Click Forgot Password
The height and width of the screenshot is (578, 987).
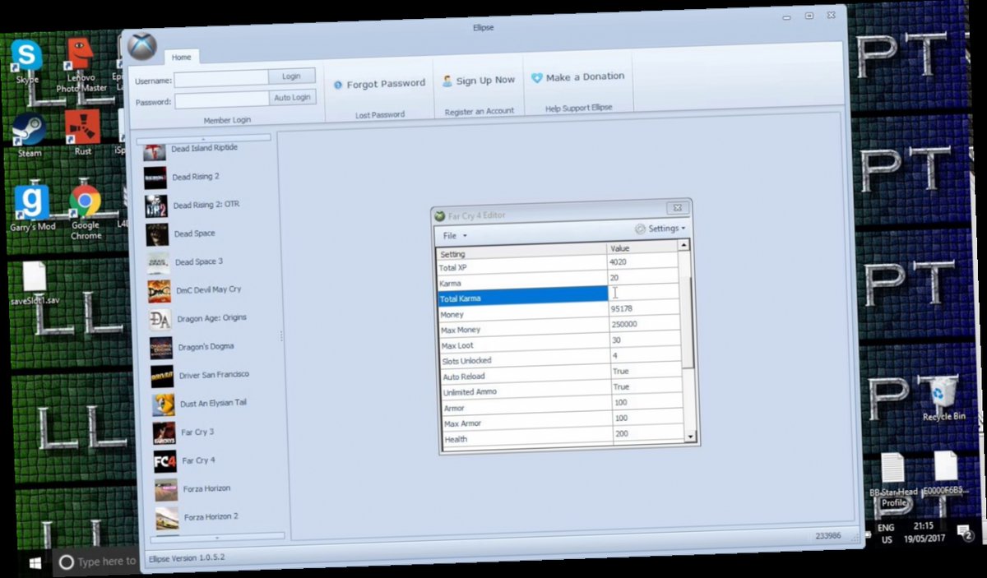coord(379,84)
